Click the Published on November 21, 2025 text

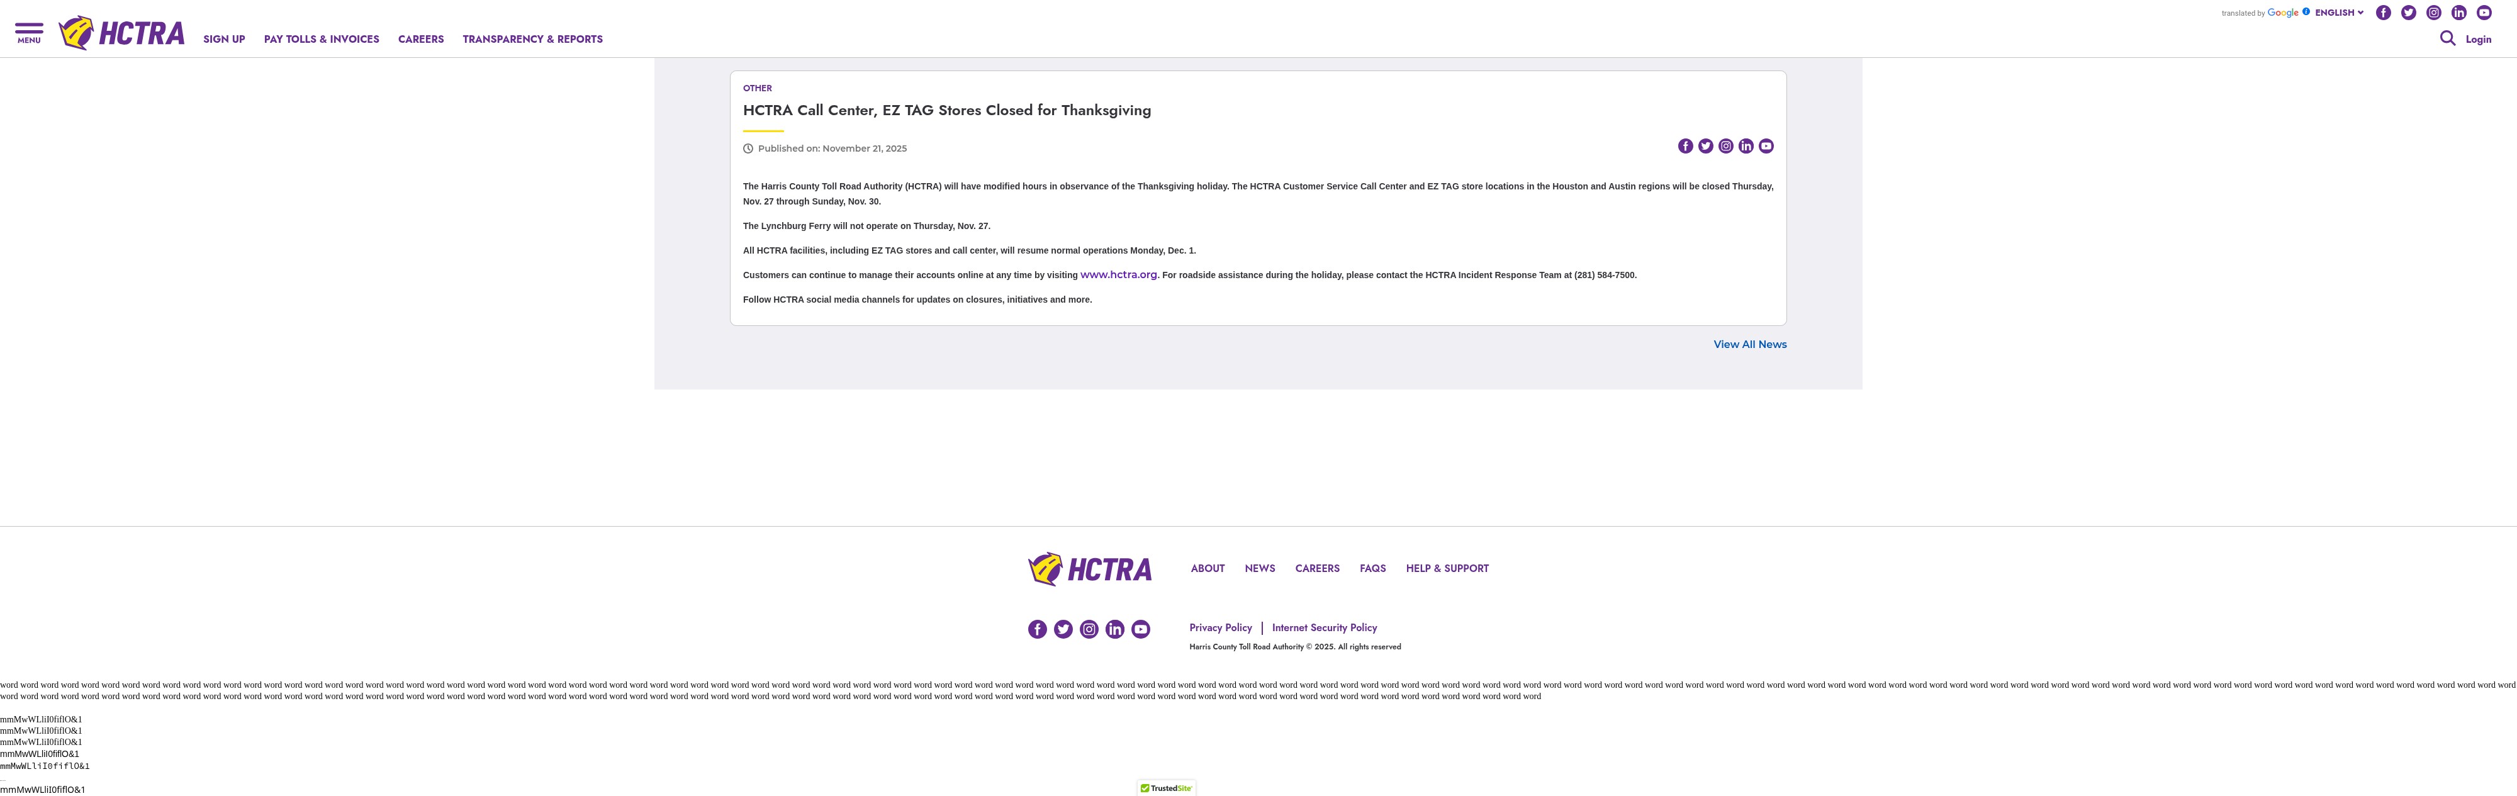832,149
